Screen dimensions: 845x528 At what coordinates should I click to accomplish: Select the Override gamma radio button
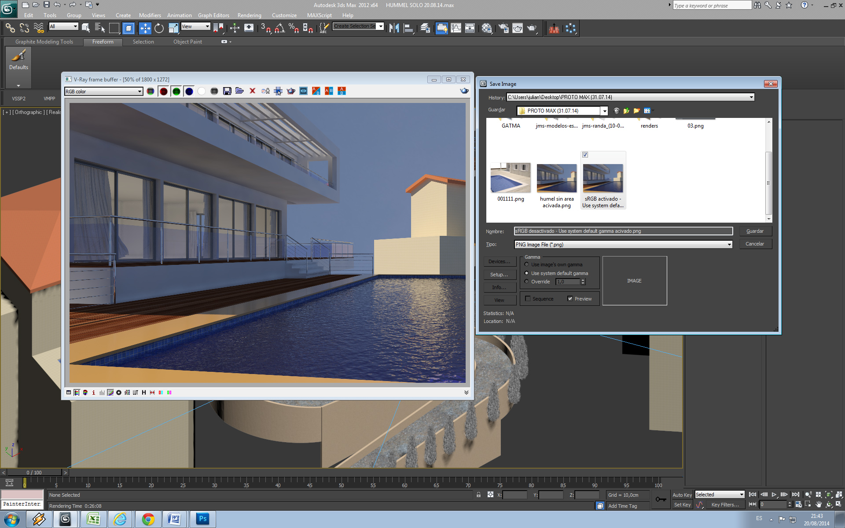[x=526, y=282]
